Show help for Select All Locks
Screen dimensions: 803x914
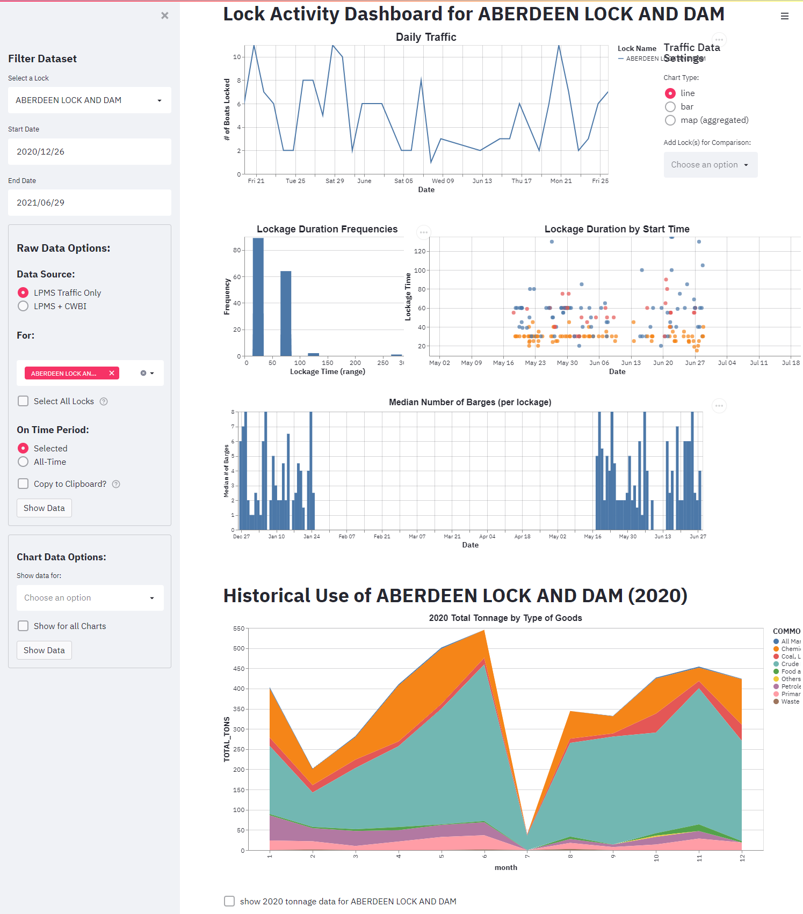tap(104, 401)
